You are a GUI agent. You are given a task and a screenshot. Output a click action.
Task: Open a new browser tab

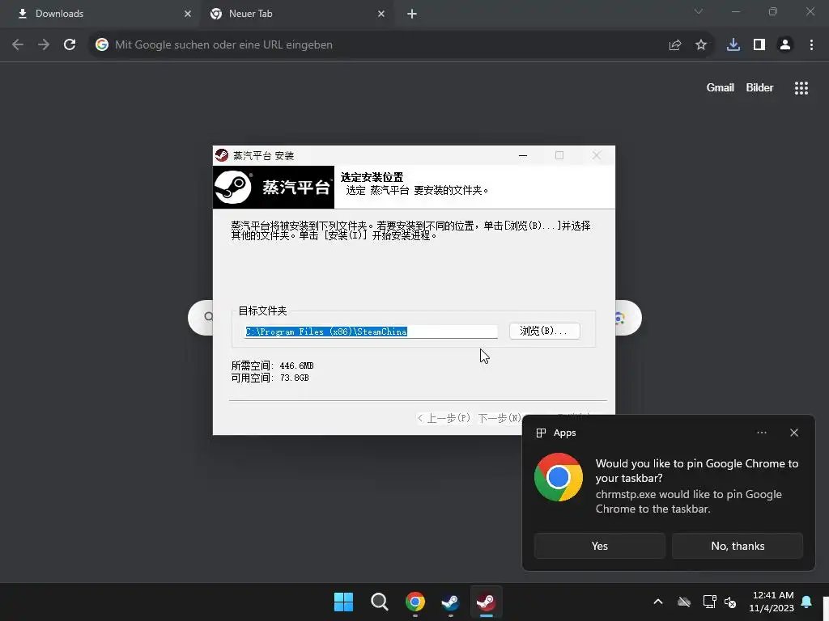tap(412, 14)
